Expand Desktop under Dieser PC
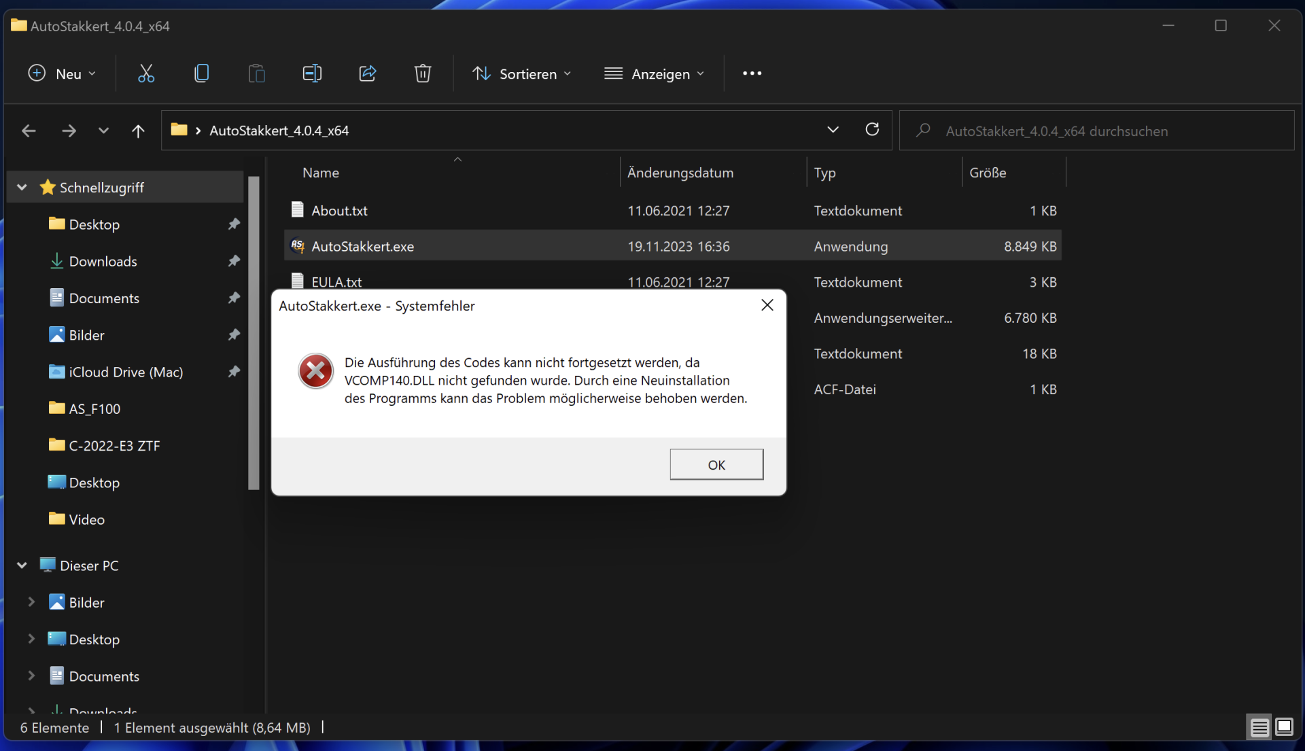Viewport: 1305px width, 751px height. (31, 638)
